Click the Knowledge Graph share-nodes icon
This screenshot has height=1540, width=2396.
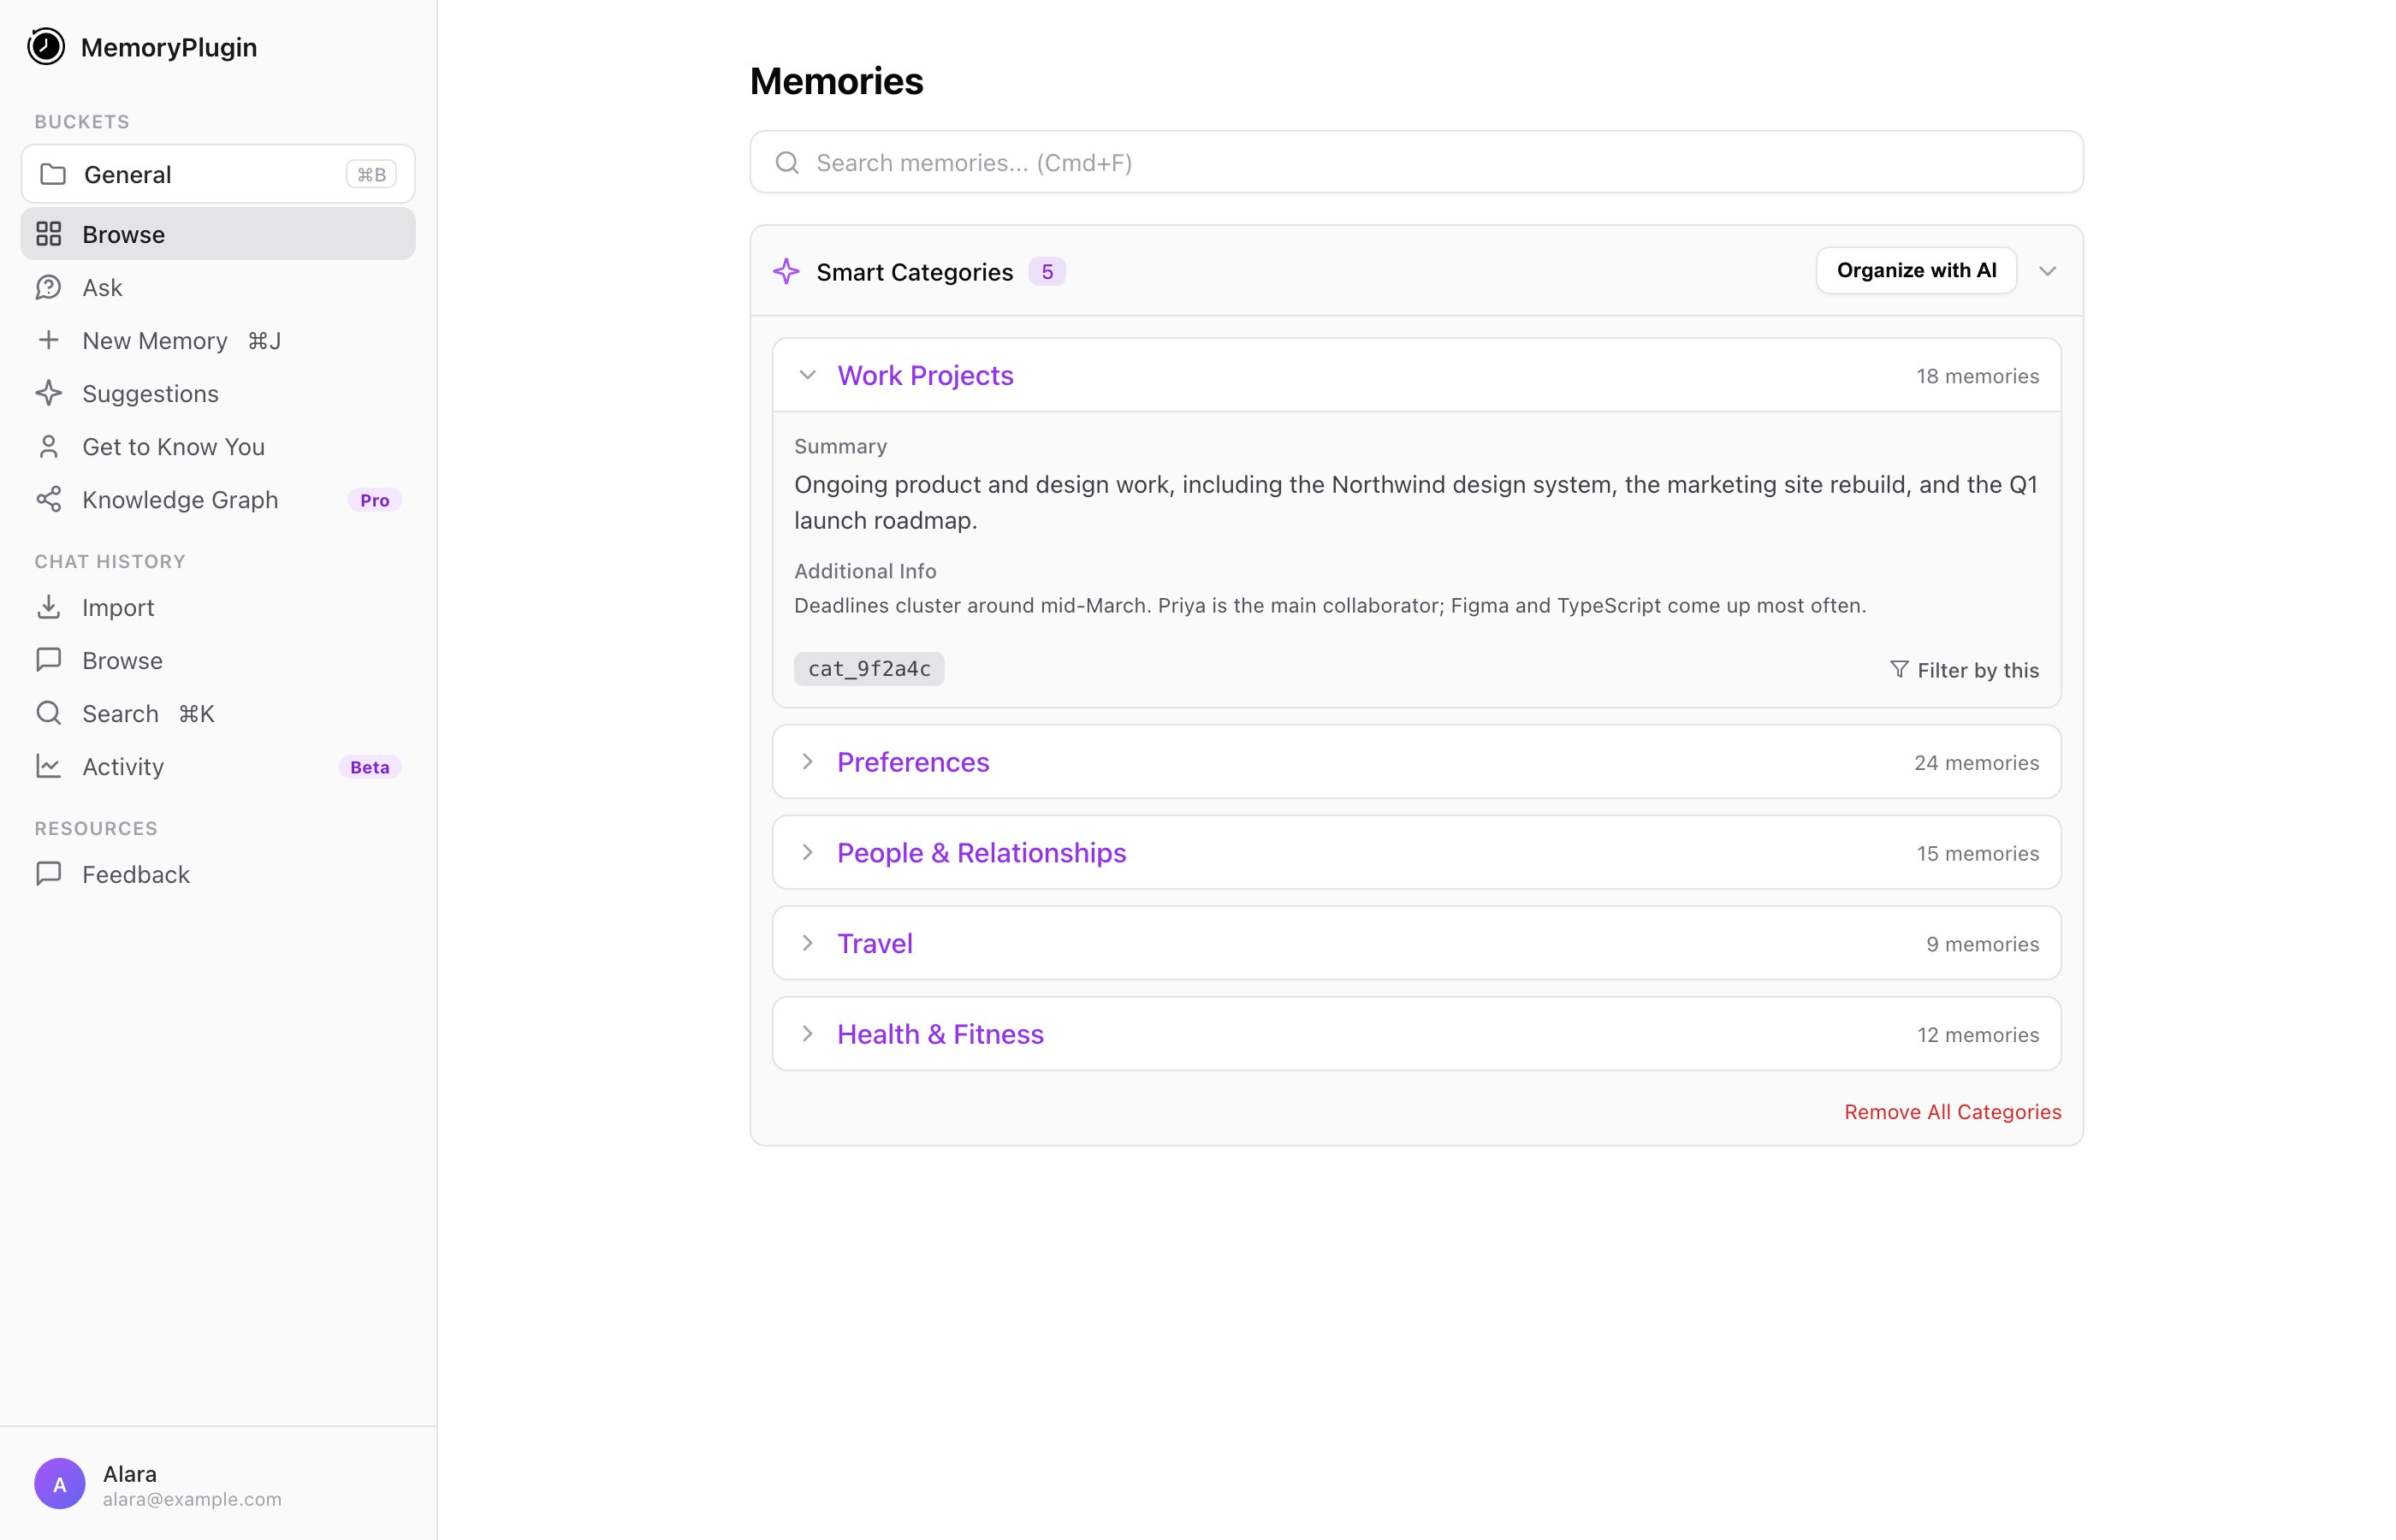(49, 499)
